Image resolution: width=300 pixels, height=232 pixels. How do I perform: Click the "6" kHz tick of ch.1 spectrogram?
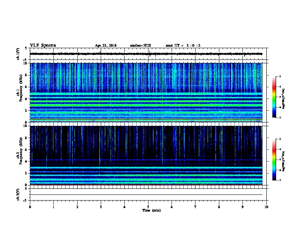click(26, 87)
